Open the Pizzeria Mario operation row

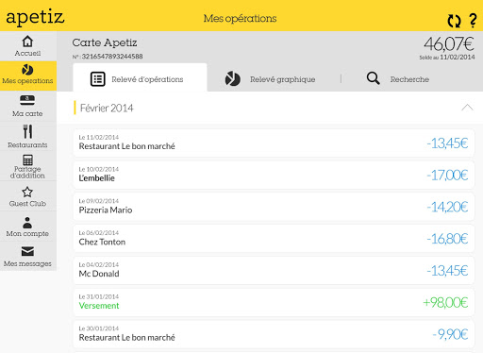click(274, 207)
